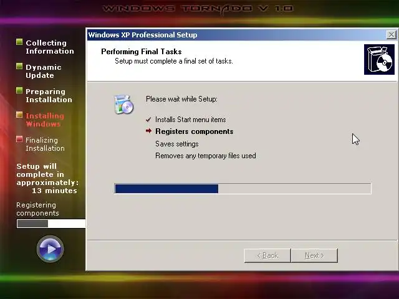
Task: Click the sidebar Registering components progress bar
Action: coord(51,224)
